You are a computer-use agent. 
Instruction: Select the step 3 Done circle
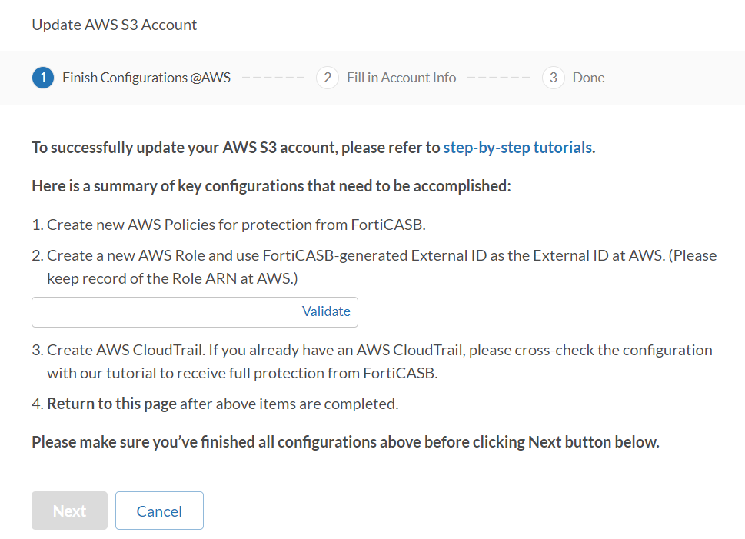click(553, 78)
